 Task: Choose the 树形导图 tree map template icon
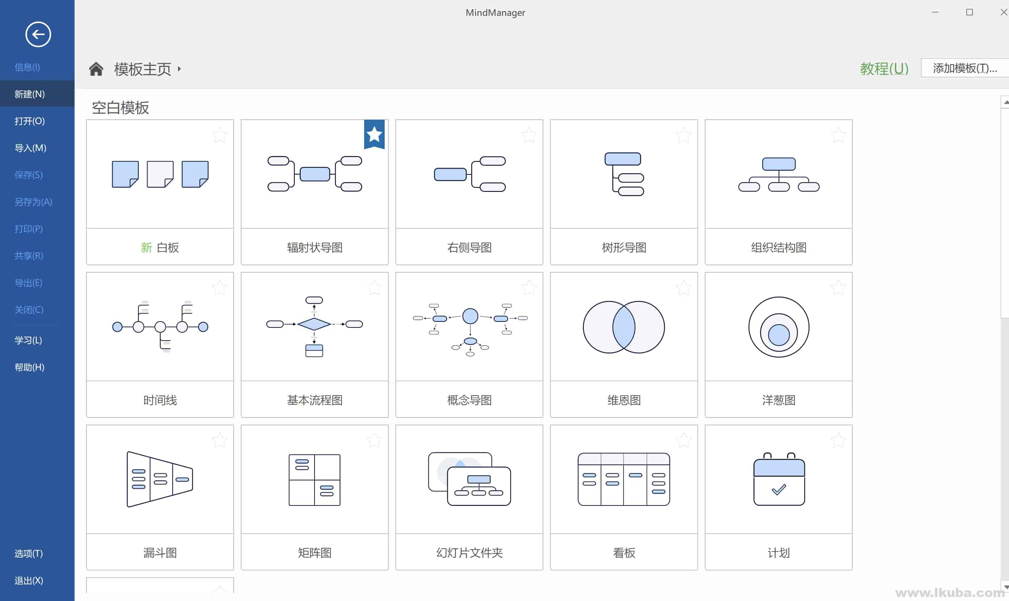624,174
